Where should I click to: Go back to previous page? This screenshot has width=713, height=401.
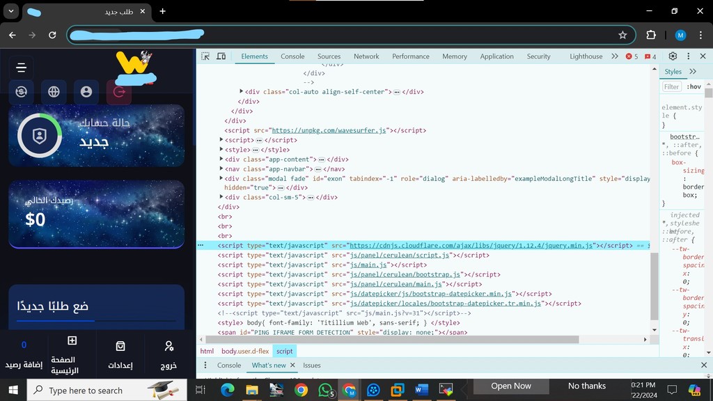[13, 35]
